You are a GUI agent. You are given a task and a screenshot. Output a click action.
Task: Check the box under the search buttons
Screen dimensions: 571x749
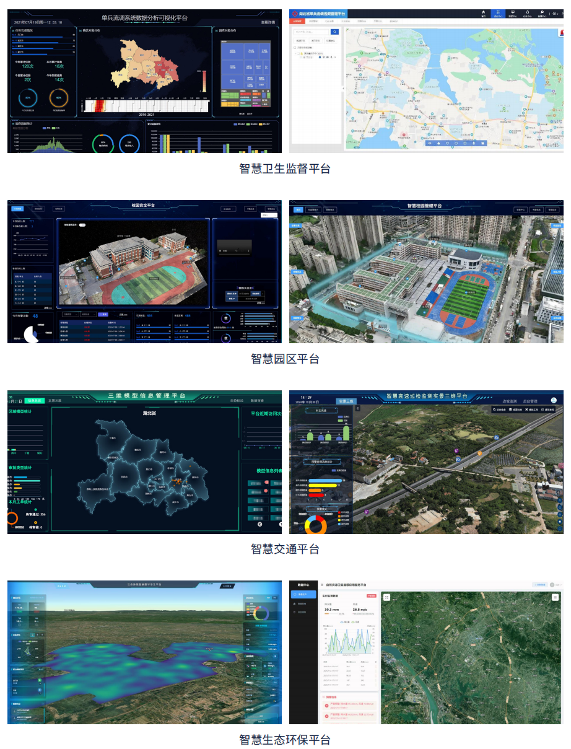pyautogui.click(x=295, y=48)
